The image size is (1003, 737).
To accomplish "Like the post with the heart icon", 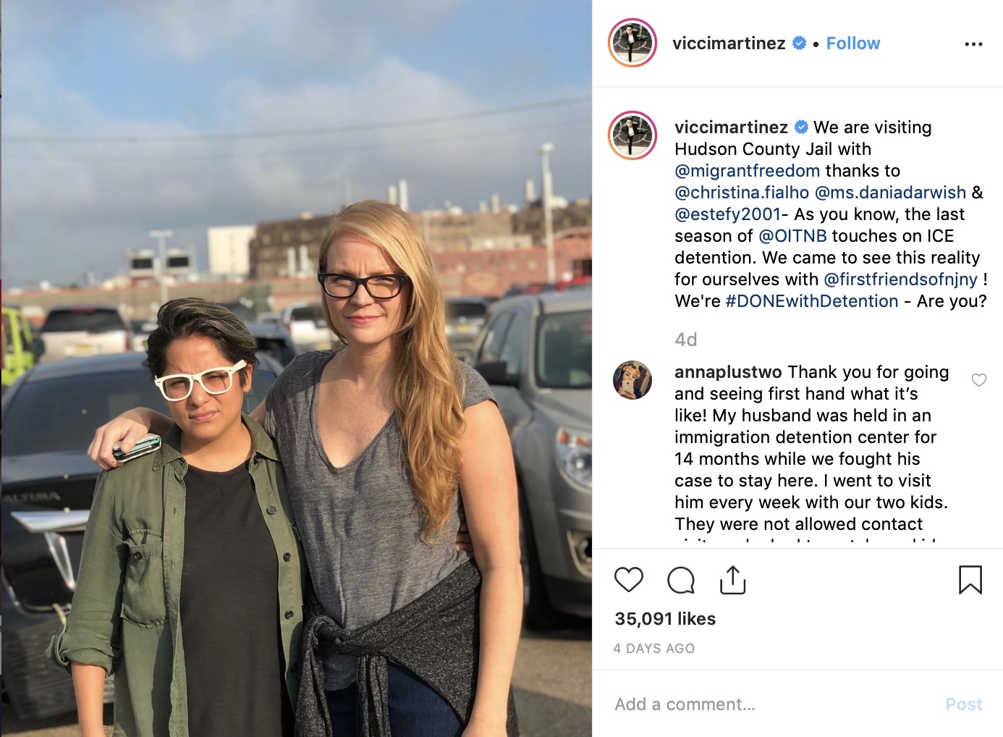I will (628, 580).
